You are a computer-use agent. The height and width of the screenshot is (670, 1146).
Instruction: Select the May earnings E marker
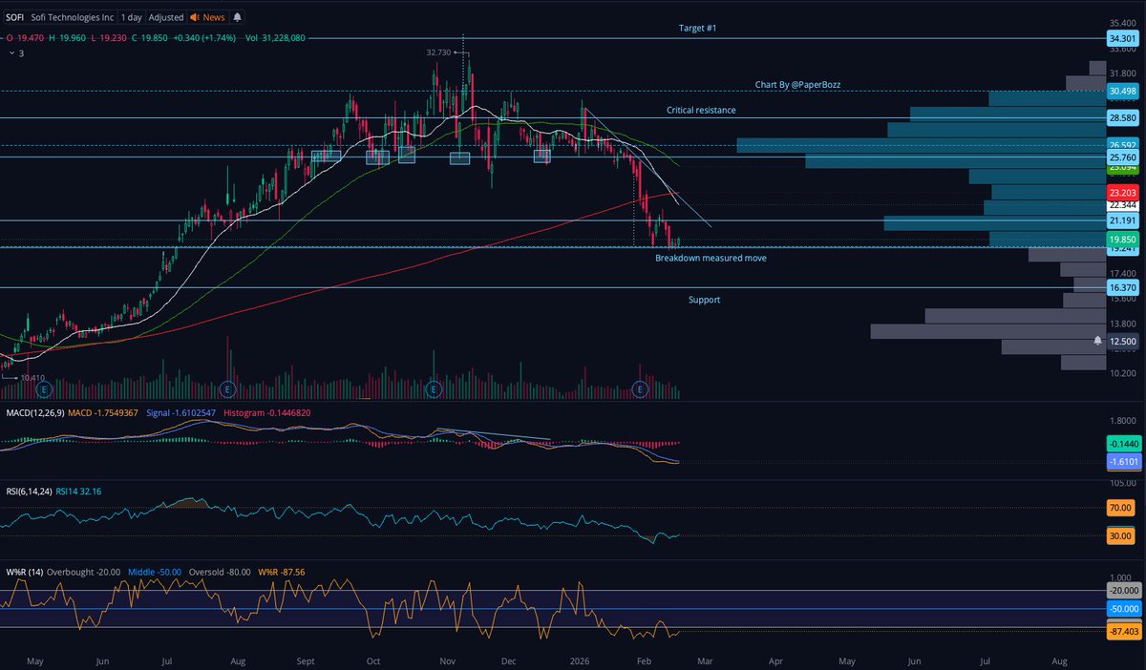pyautogui.click(x=42, y=389)
